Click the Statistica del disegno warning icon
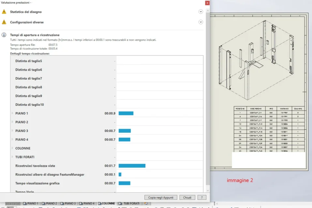This screenshot has width=312, height=208. click(x=4, y=12)
